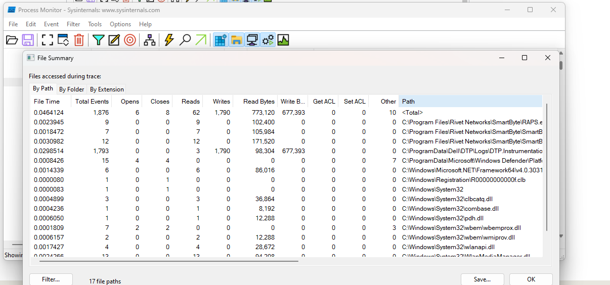Select the DTP.Instrumentatio log path row
610x285 pixels.
pos(286,151)
